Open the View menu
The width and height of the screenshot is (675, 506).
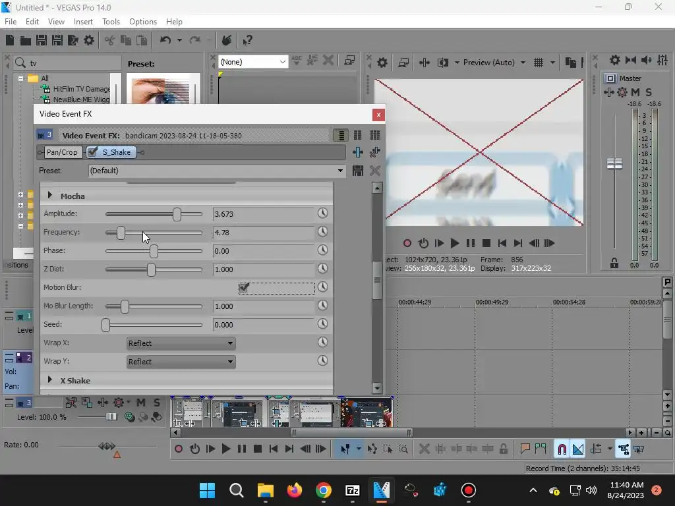56,22
